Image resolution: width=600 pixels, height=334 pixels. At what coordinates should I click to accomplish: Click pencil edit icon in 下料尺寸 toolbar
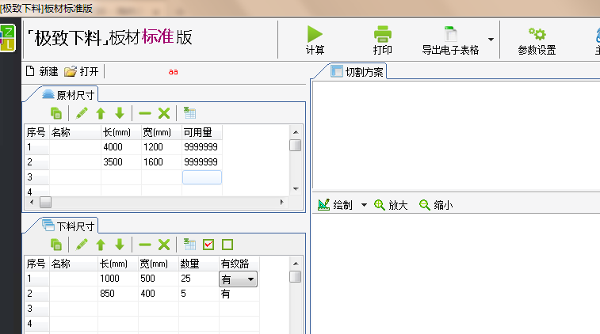click(x=82, y=245)
